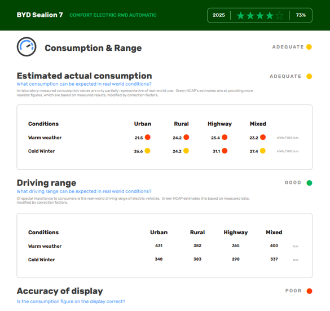Click the speedometer gauge icon
The height and width of the screenshot is (311, 330).
click(27, 47)
